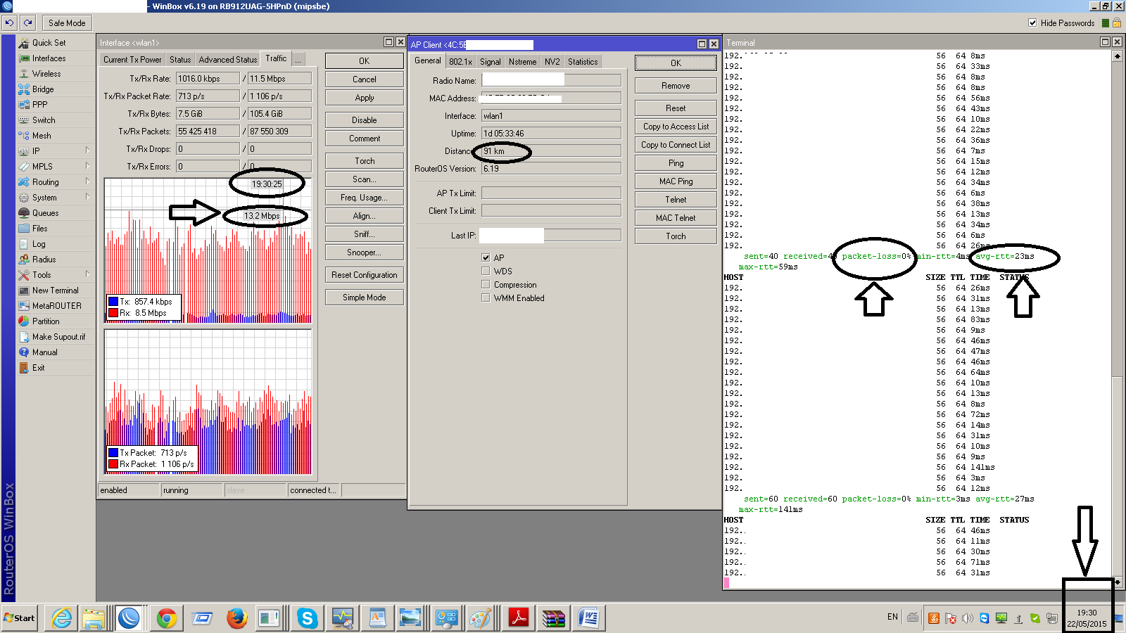Click the Scan... button
This screenshot has height=633, width=1126.
tap(365, 179)
